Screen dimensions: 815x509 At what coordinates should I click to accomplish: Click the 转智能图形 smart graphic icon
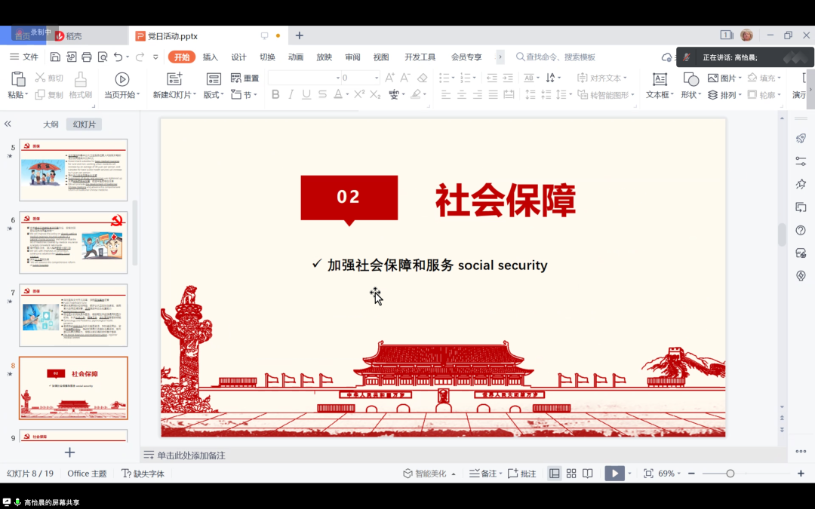point(583,94)
